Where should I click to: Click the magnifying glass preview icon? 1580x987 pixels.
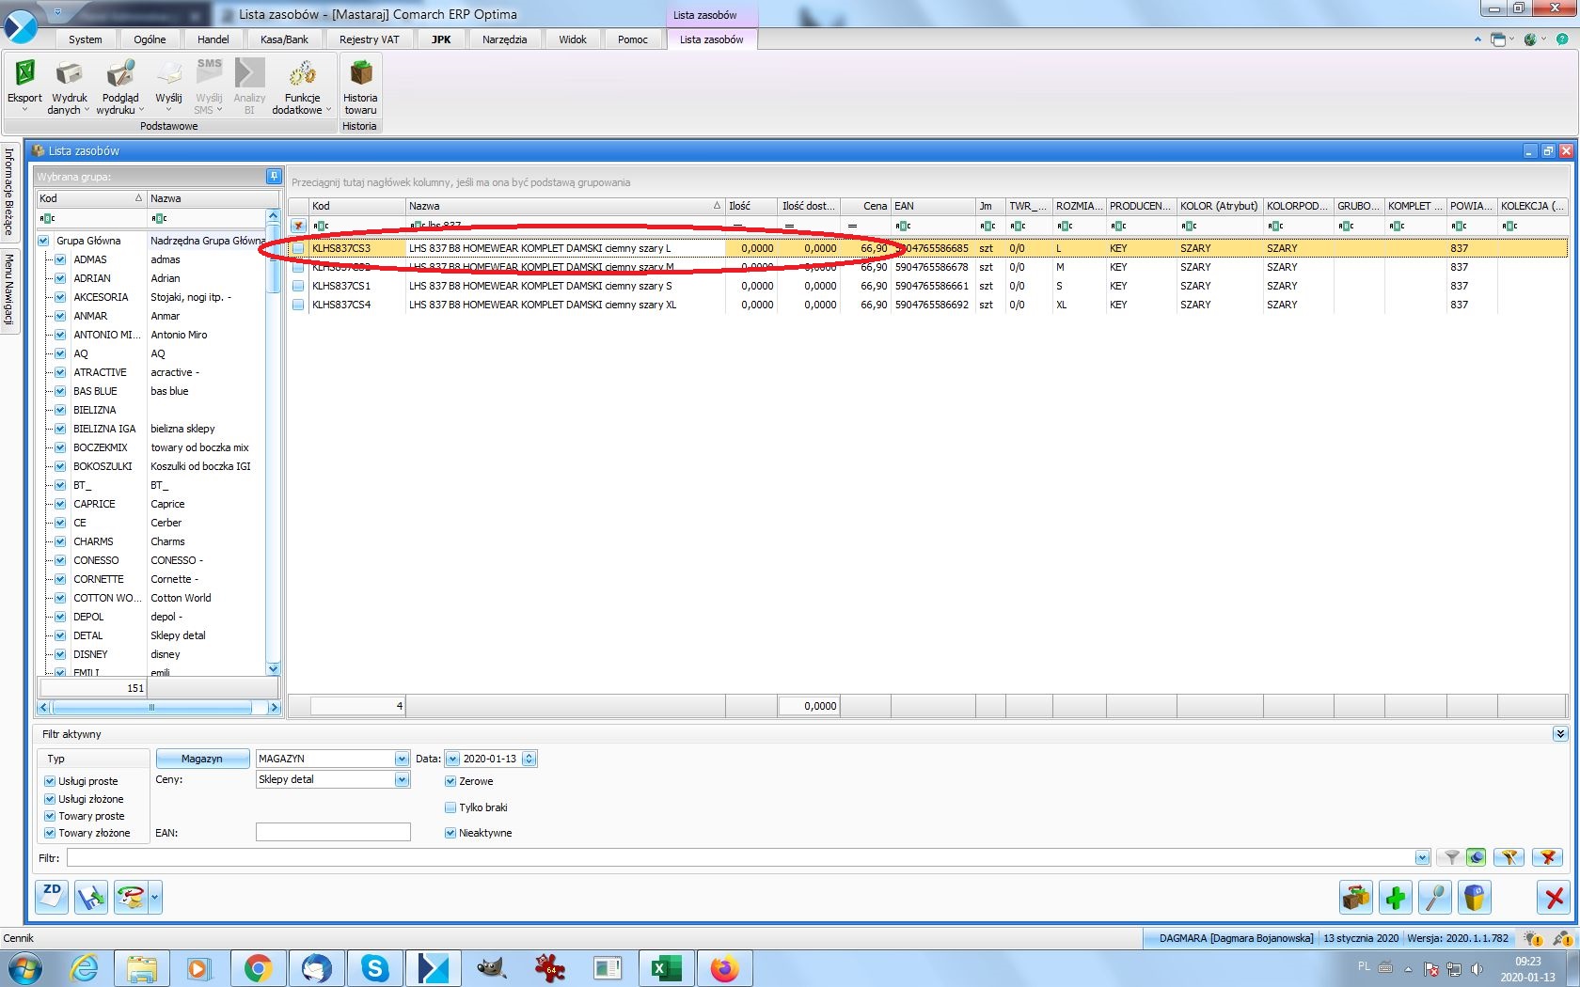[x=1435, y=898]
